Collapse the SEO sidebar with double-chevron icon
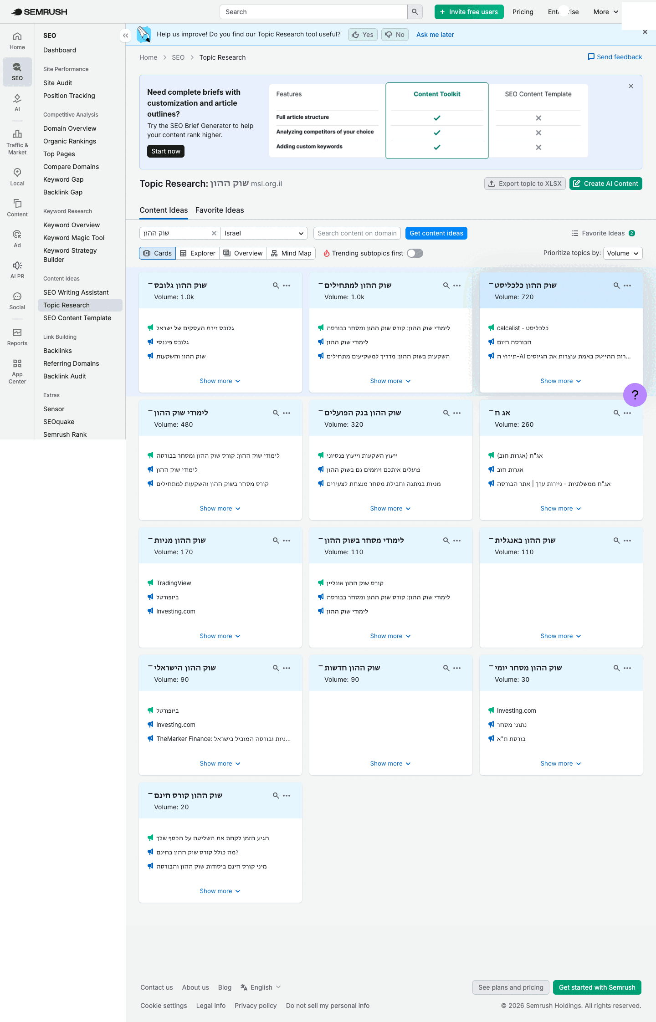This screenshot has height=1022, width=656. pos(125,36)
